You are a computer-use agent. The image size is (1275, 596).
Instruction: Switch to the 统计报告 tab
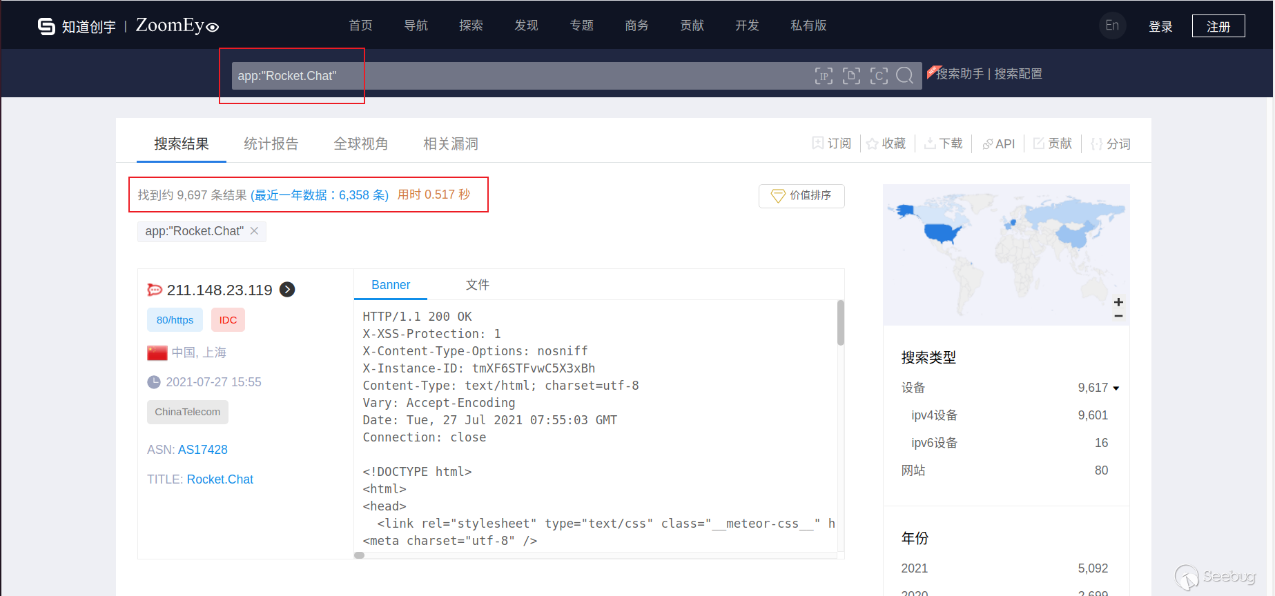271,143
